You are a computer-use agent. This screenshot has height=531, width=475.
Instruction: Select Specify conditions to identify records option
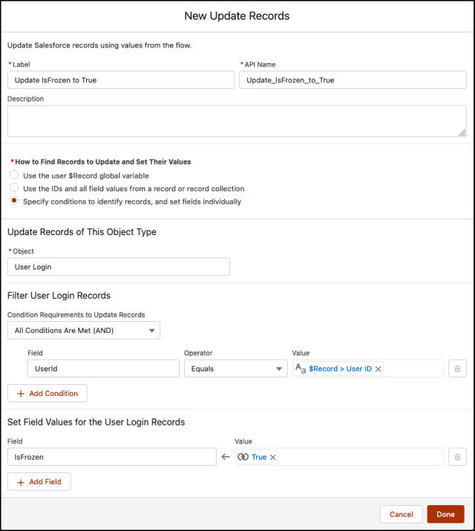(14, 200)
